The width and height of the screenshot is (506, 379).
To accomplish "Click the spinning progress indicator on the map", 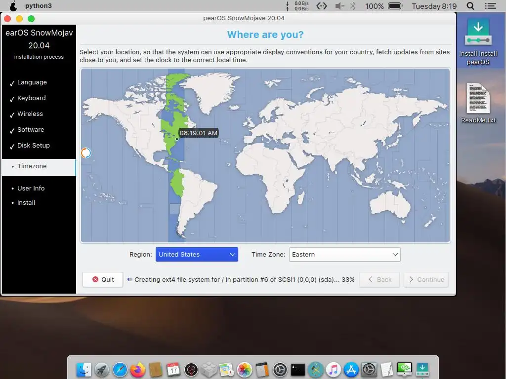I will [x=86, y=153].
